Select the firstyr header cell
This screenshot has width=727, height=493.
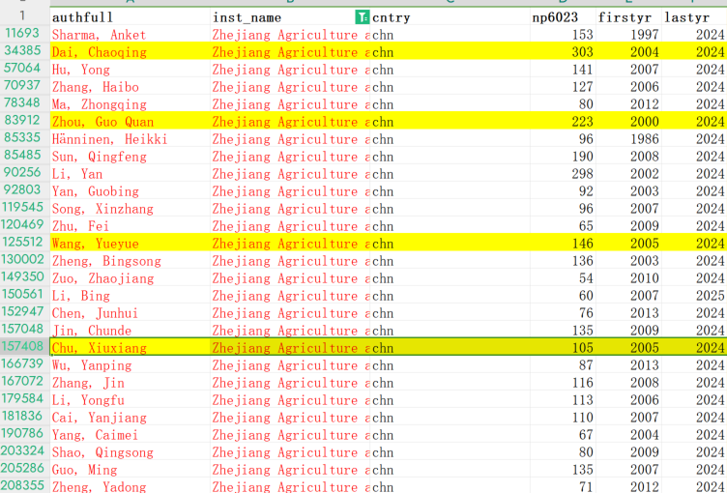click(627, 17)
